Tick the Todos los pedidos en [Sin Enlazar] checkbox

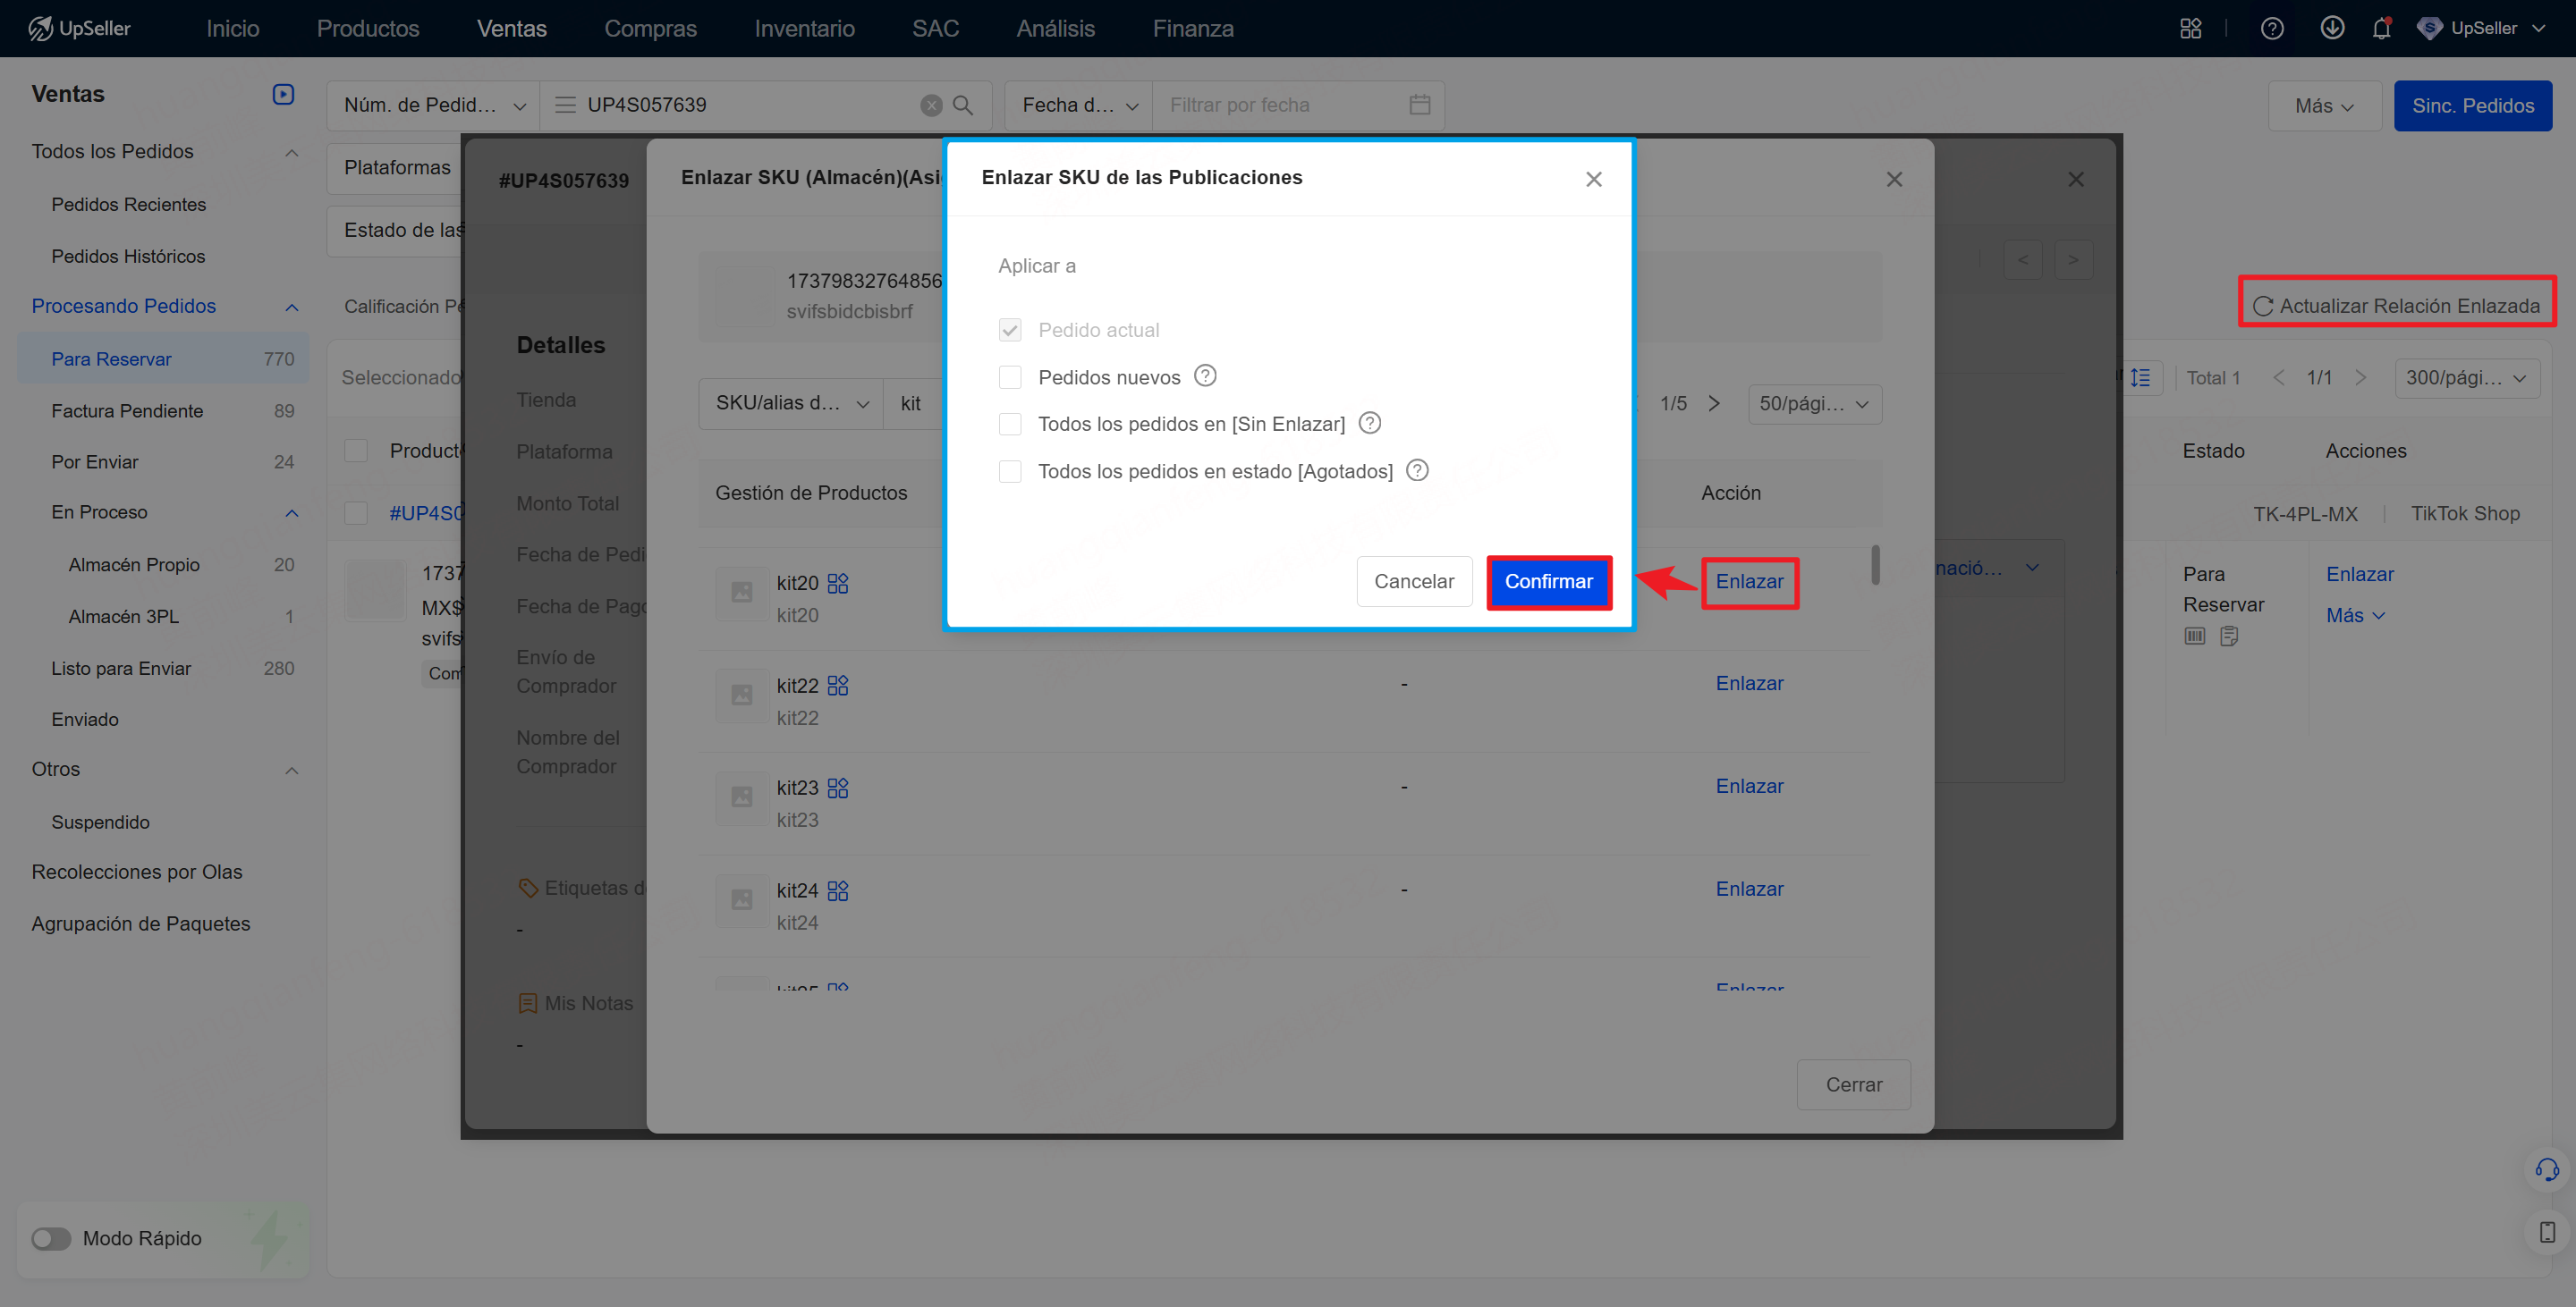(1010, 424)
